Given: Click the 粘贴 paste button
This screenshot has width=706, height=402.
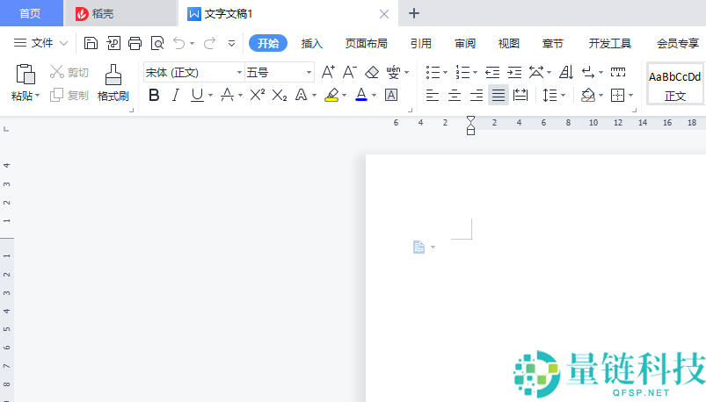Looking at the screenshot, I should [25, 83].
